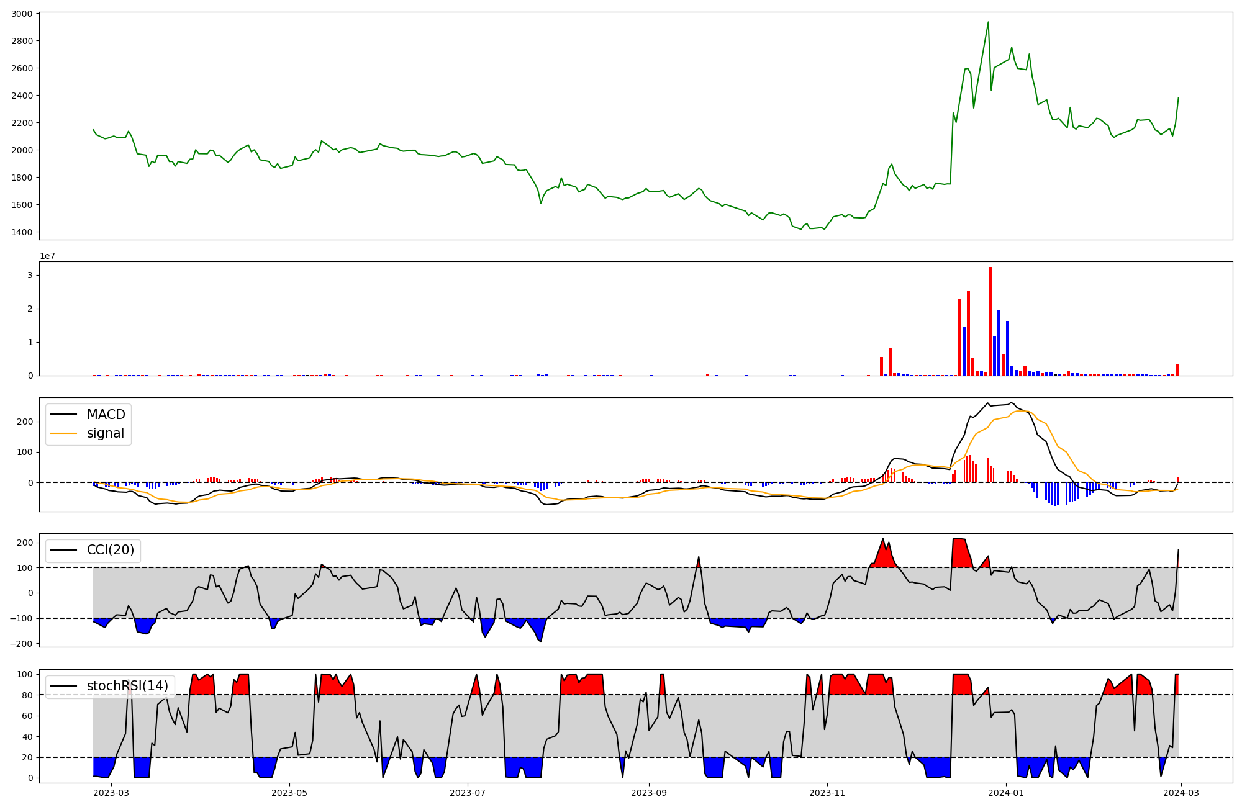The width and height of the screenshot is (1242, 807).
Task: Click the 2023-03 x-axis date label
Action: pos(112,793)
